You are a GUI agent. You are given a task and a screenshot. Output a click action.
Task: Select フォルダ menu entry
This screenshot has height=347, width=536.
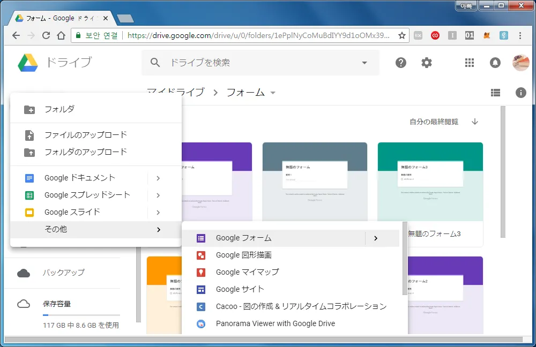[x=96, y=109]
